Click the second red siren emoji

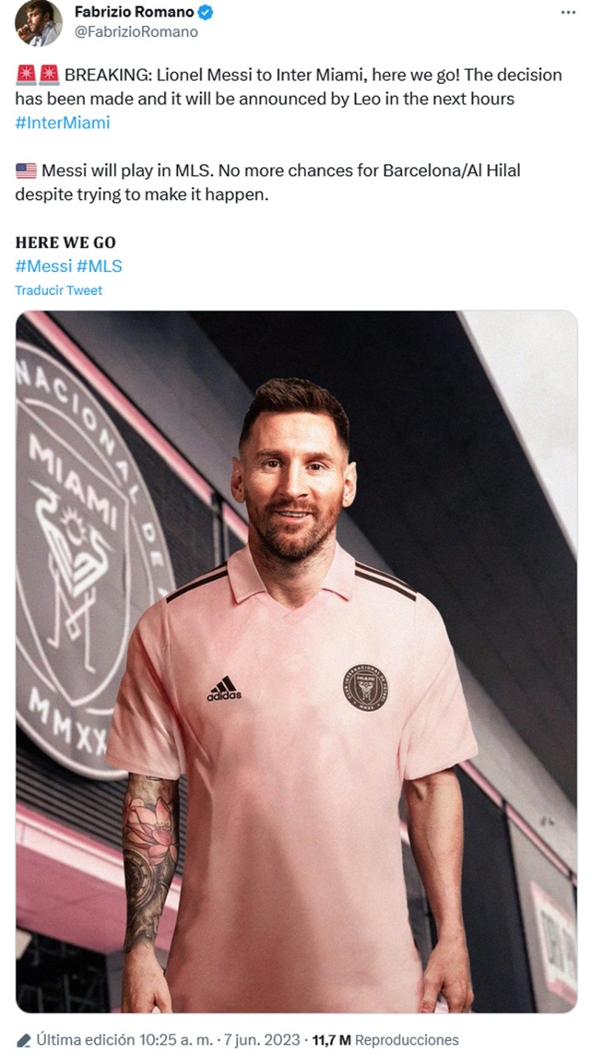[48, 75]
